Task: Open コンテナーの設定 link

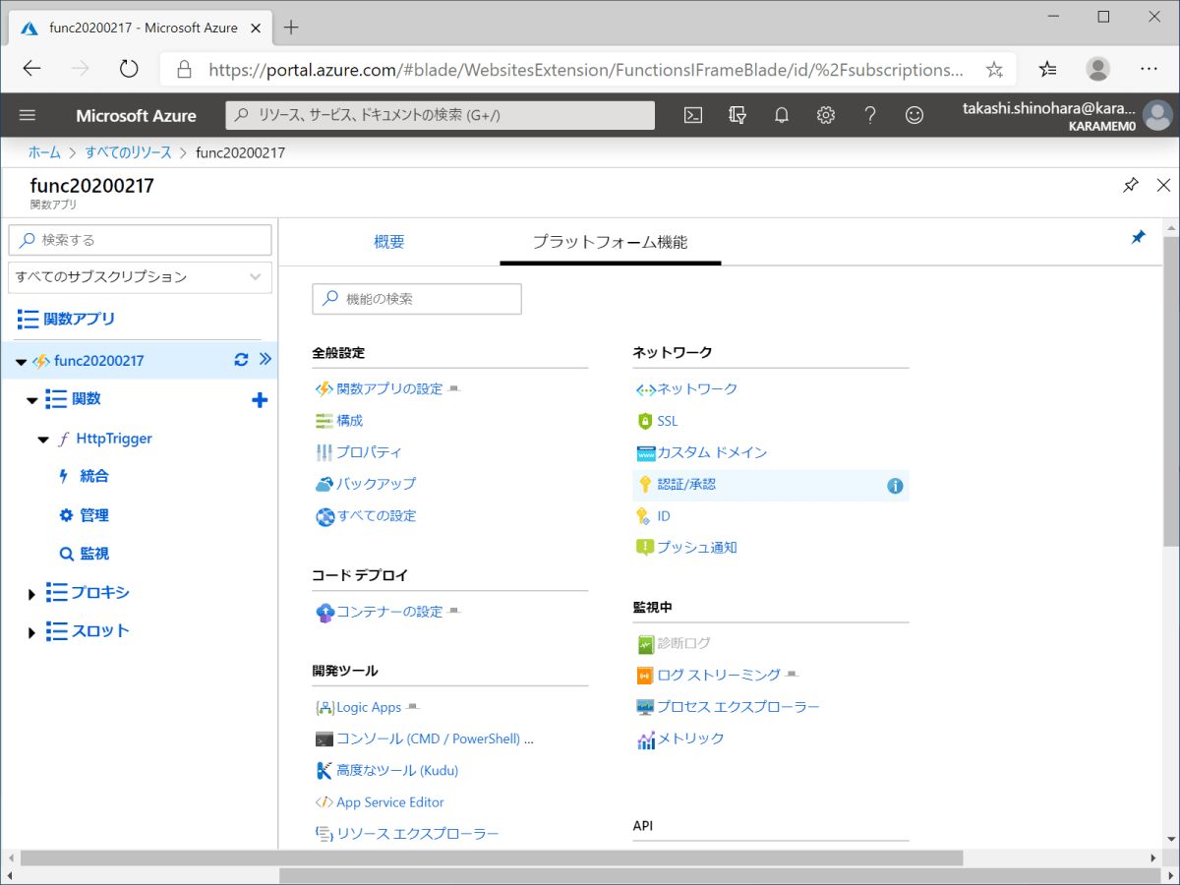Action: (389, 612)
